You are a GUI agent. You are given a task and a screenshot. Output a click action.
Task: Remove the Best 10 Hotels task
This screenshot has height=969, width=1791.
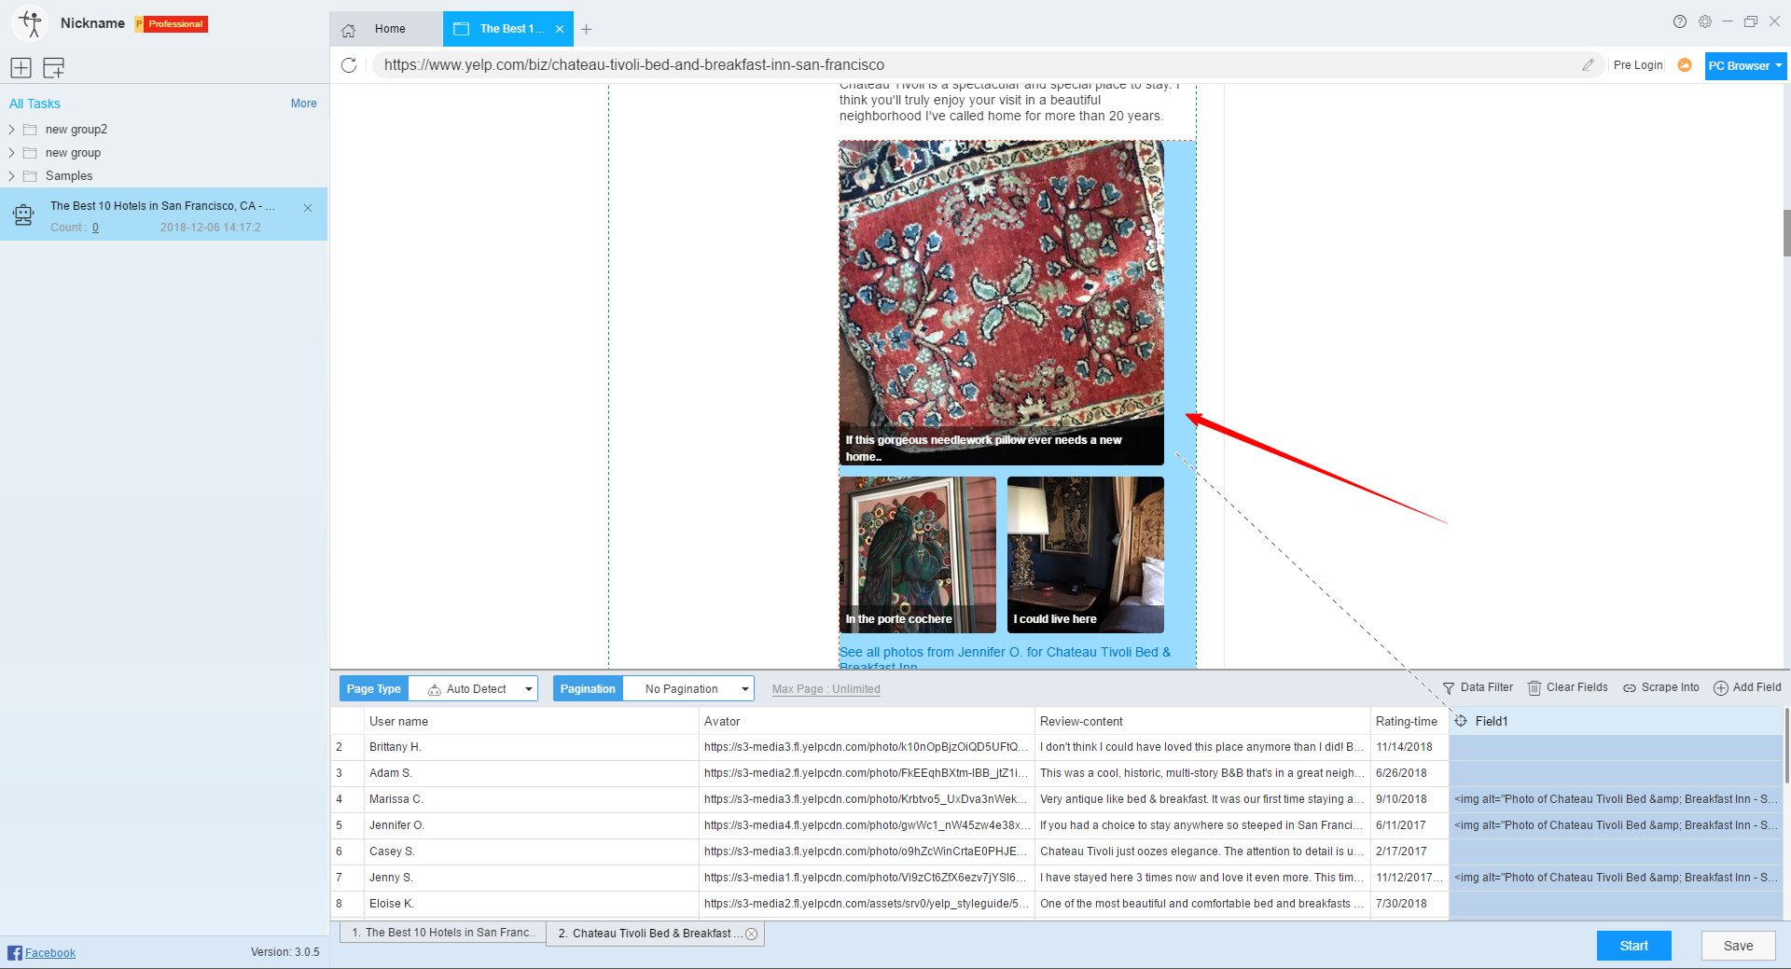pyautogui.click(x=308, y=208)
